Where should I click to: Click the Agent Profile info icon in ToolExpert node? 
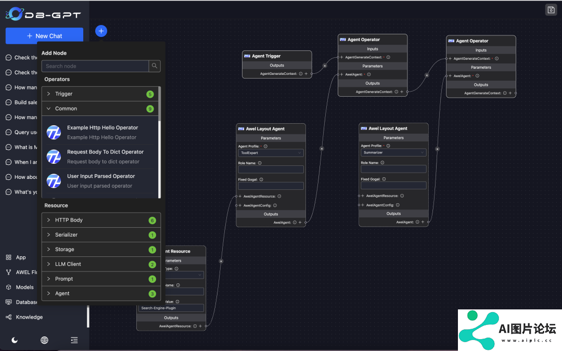click(x=265, y=146)
